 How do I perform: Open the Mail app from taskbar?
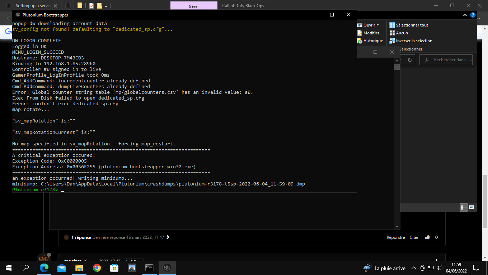[62, 267]
